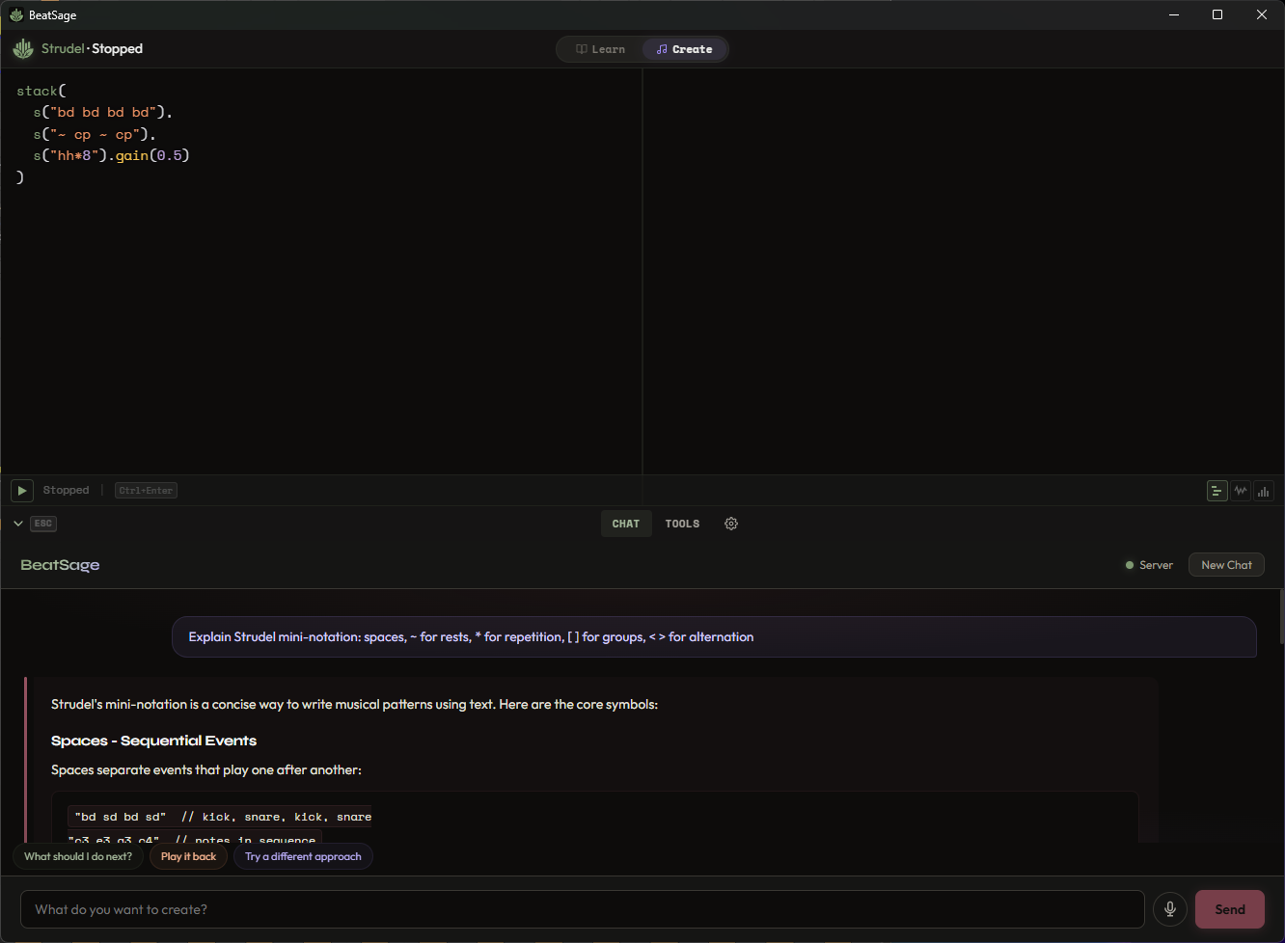Viewport: 1285px width, 943px height.
Task: Open the waveform visualizer view
Action: [x=1240, y=490]
